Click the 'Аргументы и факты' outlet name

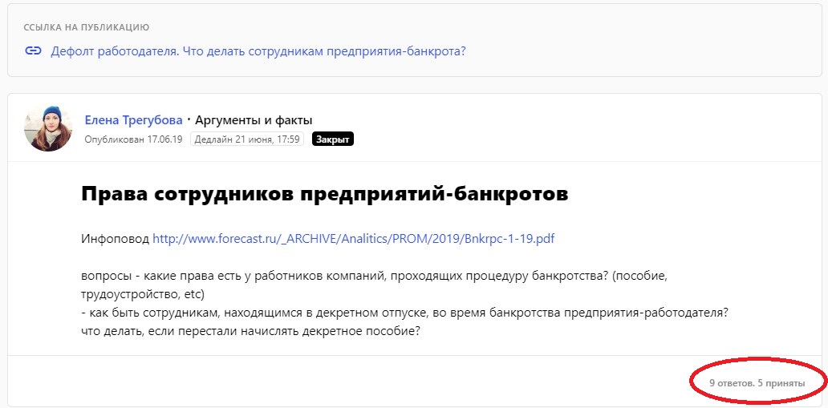(254, 120)
